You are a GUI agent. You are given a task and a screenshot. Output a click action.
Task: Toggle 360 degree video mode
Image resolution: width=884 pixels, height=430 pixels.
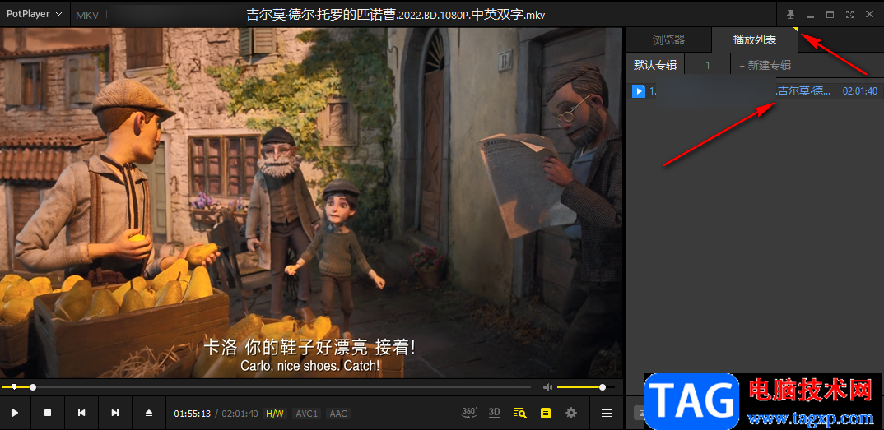470,413
